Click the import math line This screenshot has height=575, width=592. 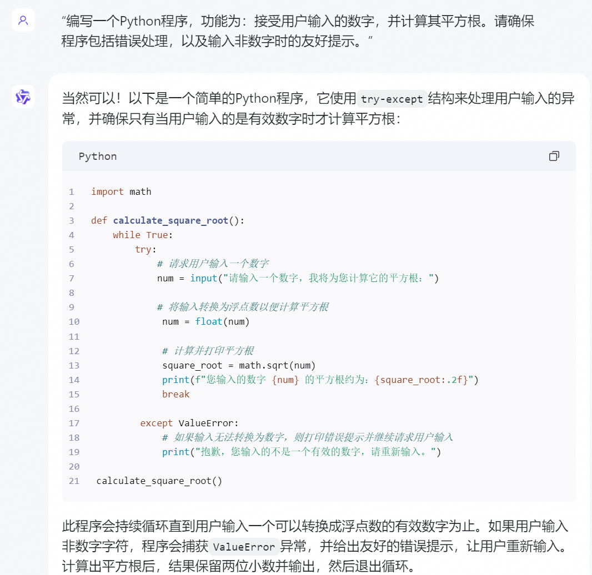121,191
